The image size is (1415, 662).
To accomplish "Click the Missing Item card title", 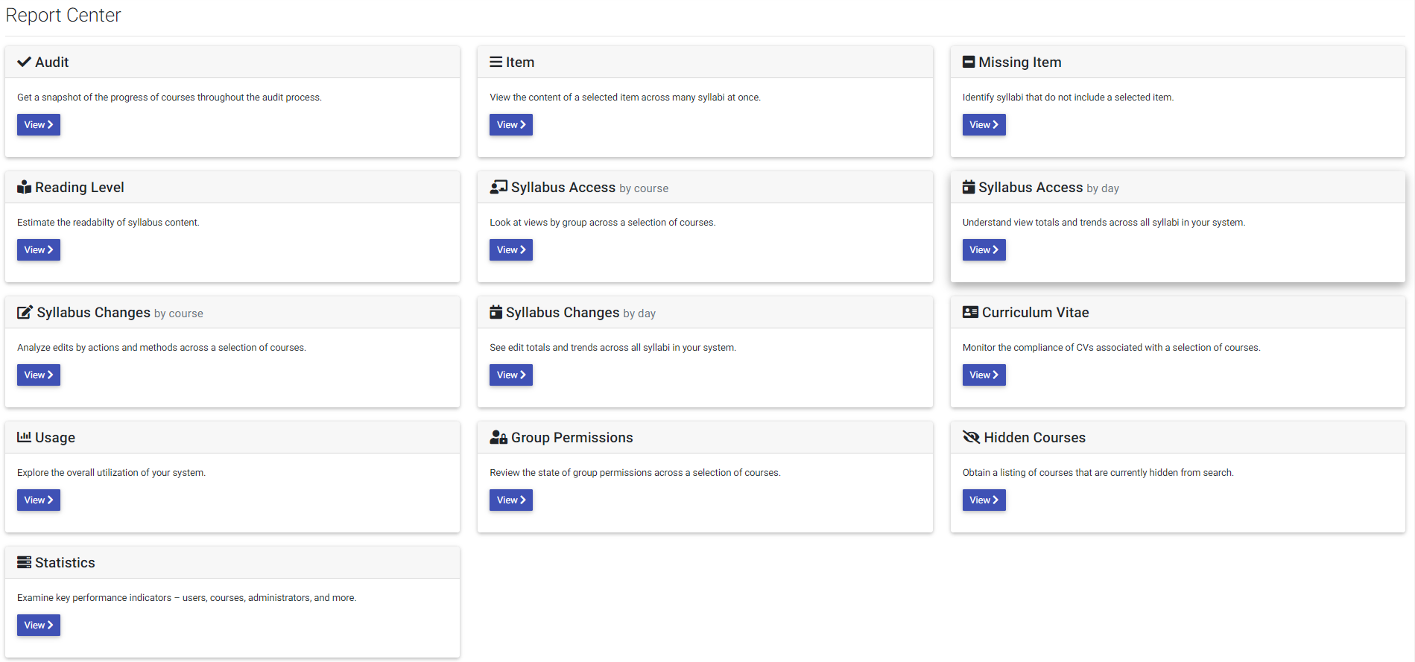I will pyautogui.click(x=1020, y=62).
